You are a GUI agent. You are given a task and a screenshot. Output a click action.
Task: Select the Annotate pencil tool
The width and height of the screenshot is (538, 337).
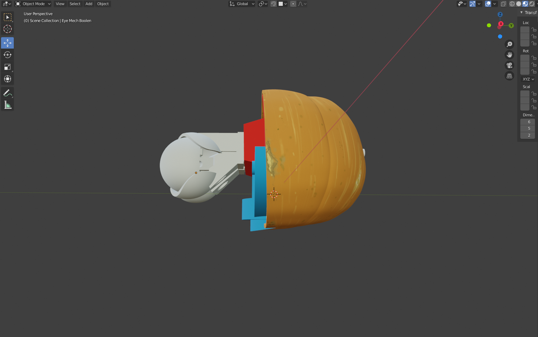click(x=8, y=93)
